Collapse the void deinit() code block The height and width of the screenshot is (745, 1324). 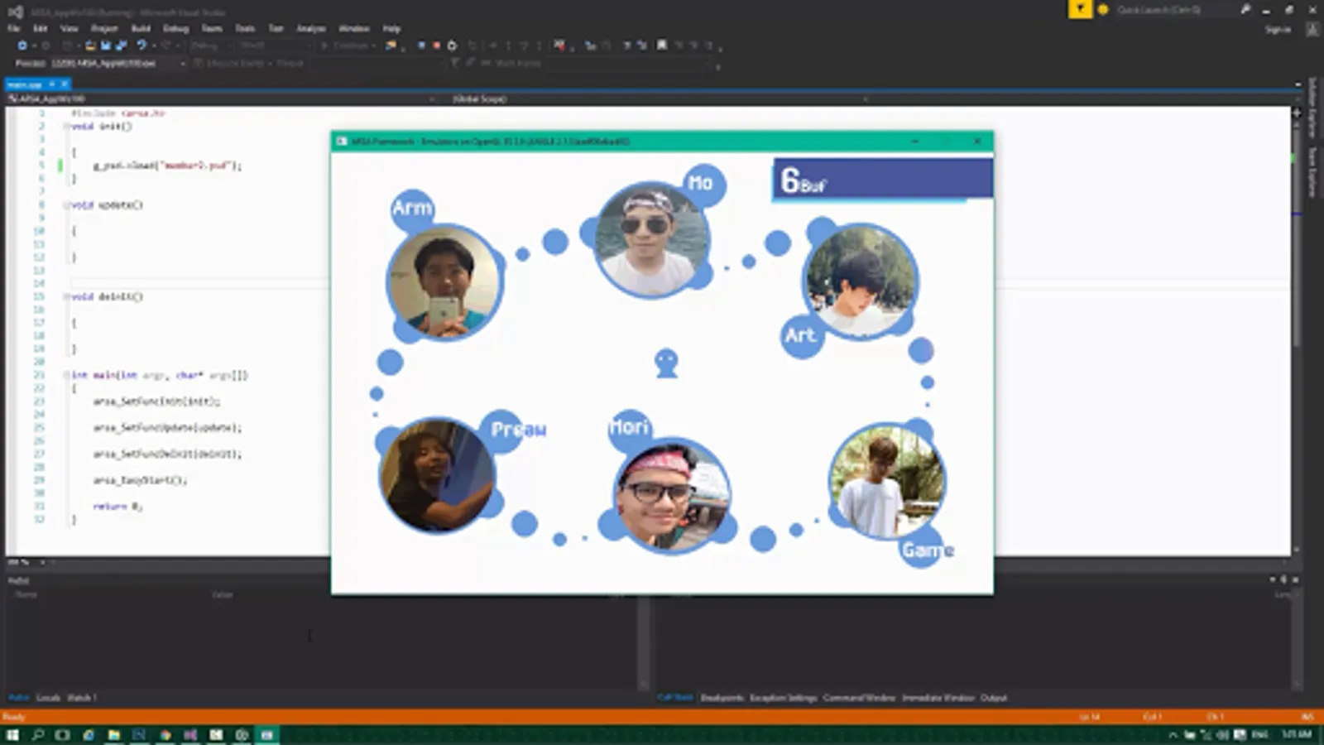(x=66, y=296)
